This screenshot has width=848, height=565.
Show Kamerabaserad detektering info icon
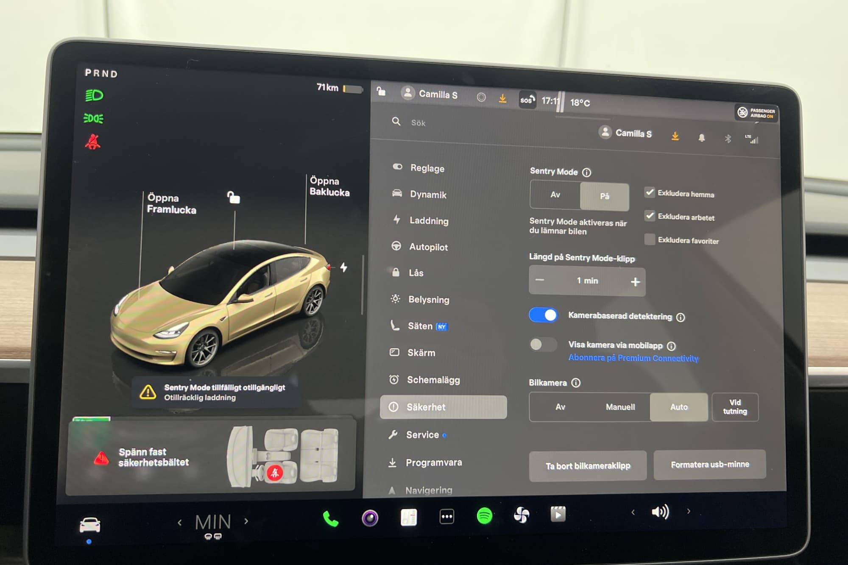[x=681, y=317]
